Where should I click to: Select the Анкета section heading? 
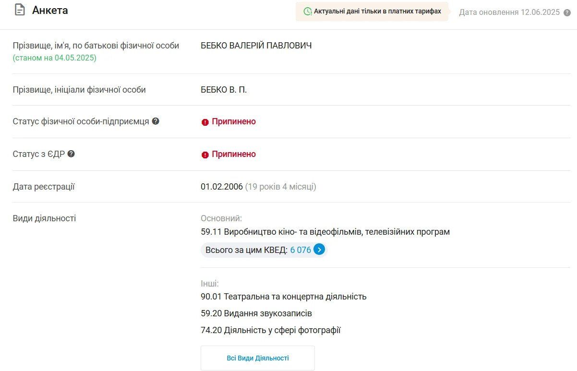[x=50, y=10]
